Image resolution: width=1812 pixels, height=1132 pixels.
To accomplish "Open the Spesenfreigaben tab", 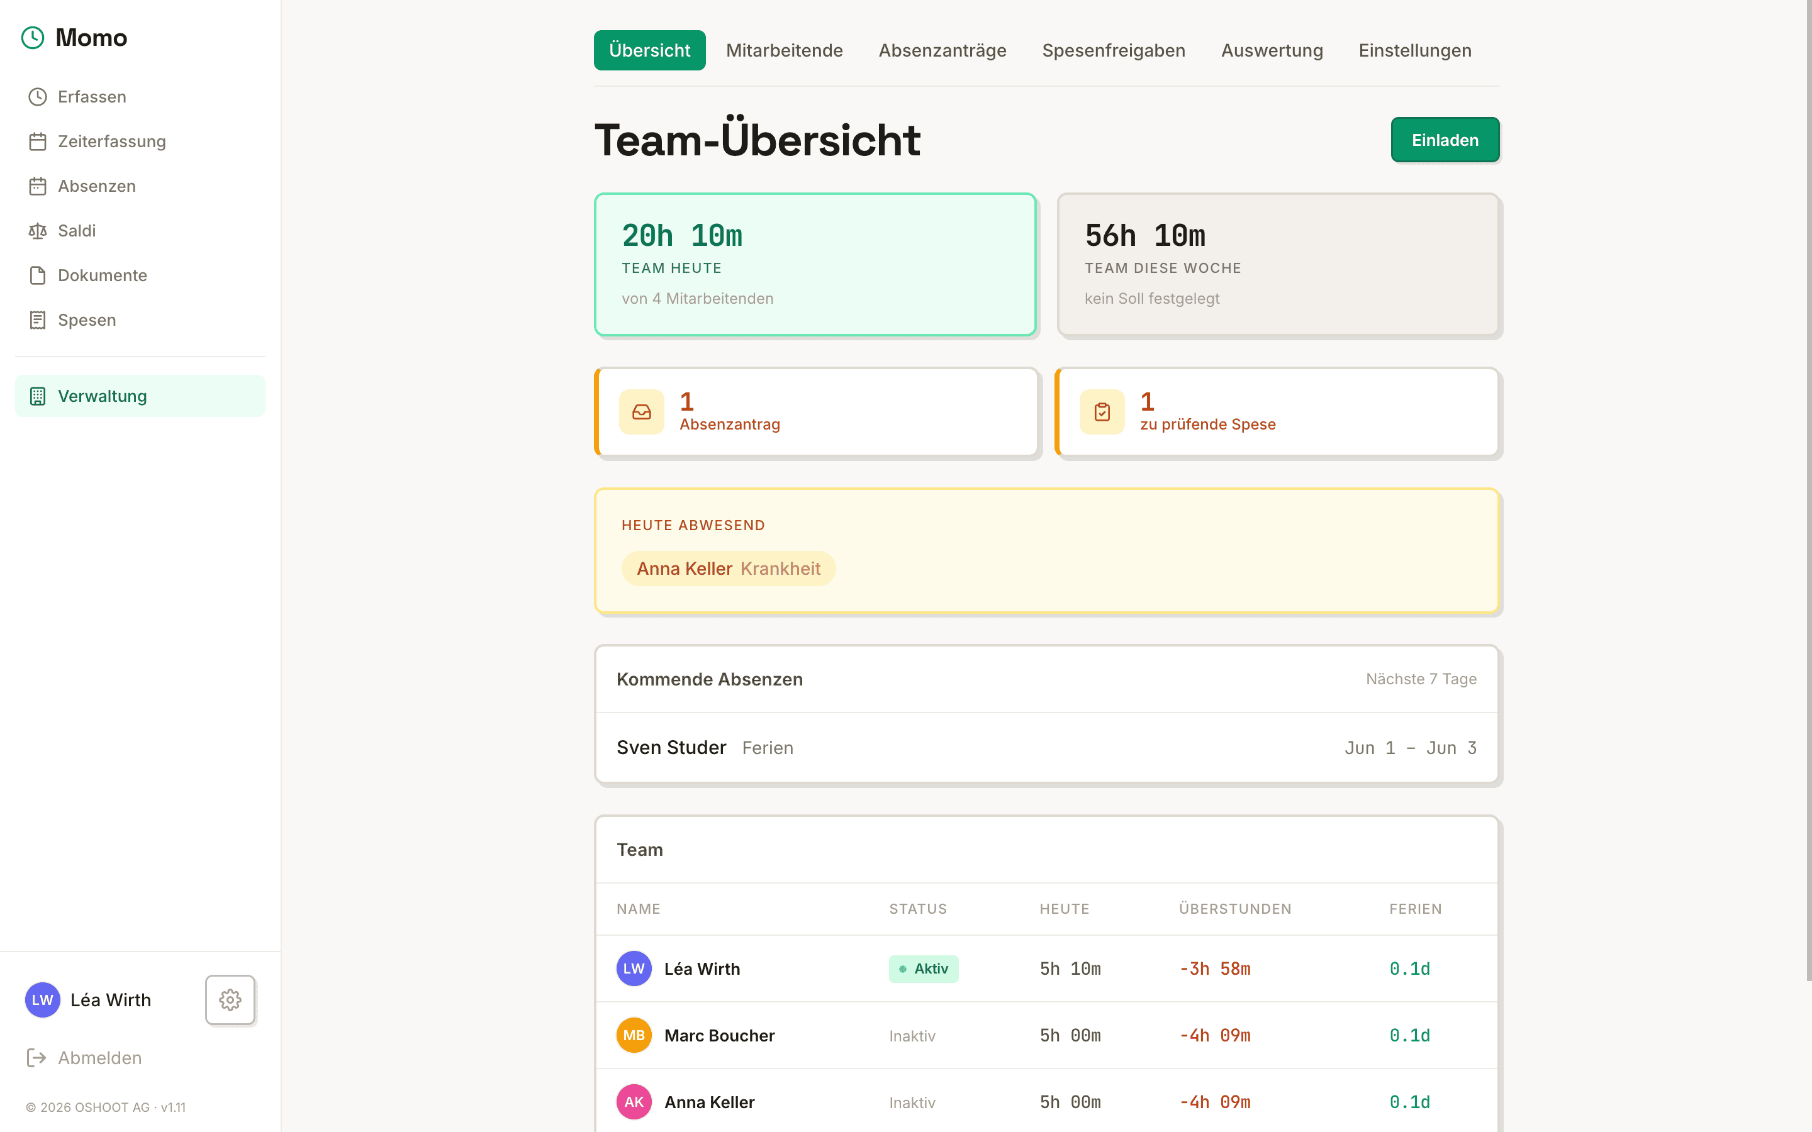I will tap(1114, 50).
